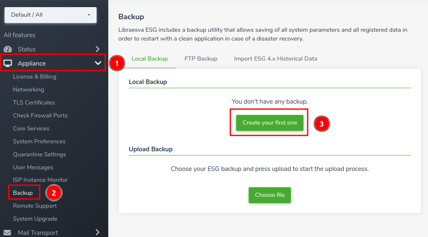Open Remote Support page

tap(35, 206)
